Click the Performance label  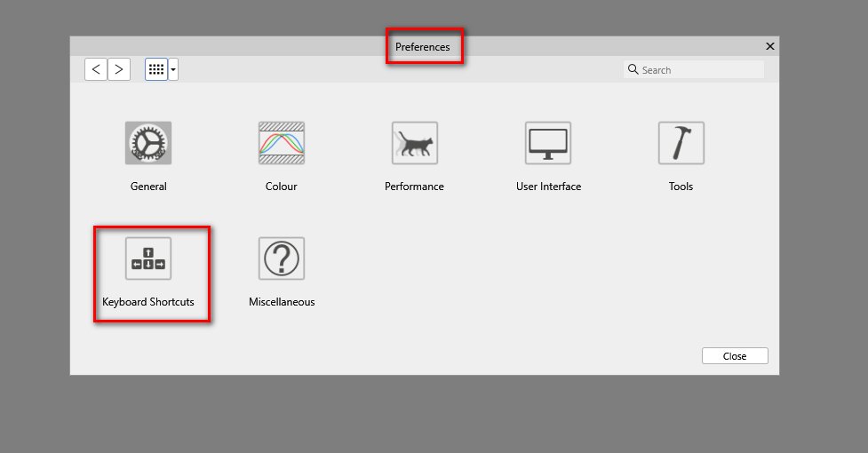[x=414, y=187]
